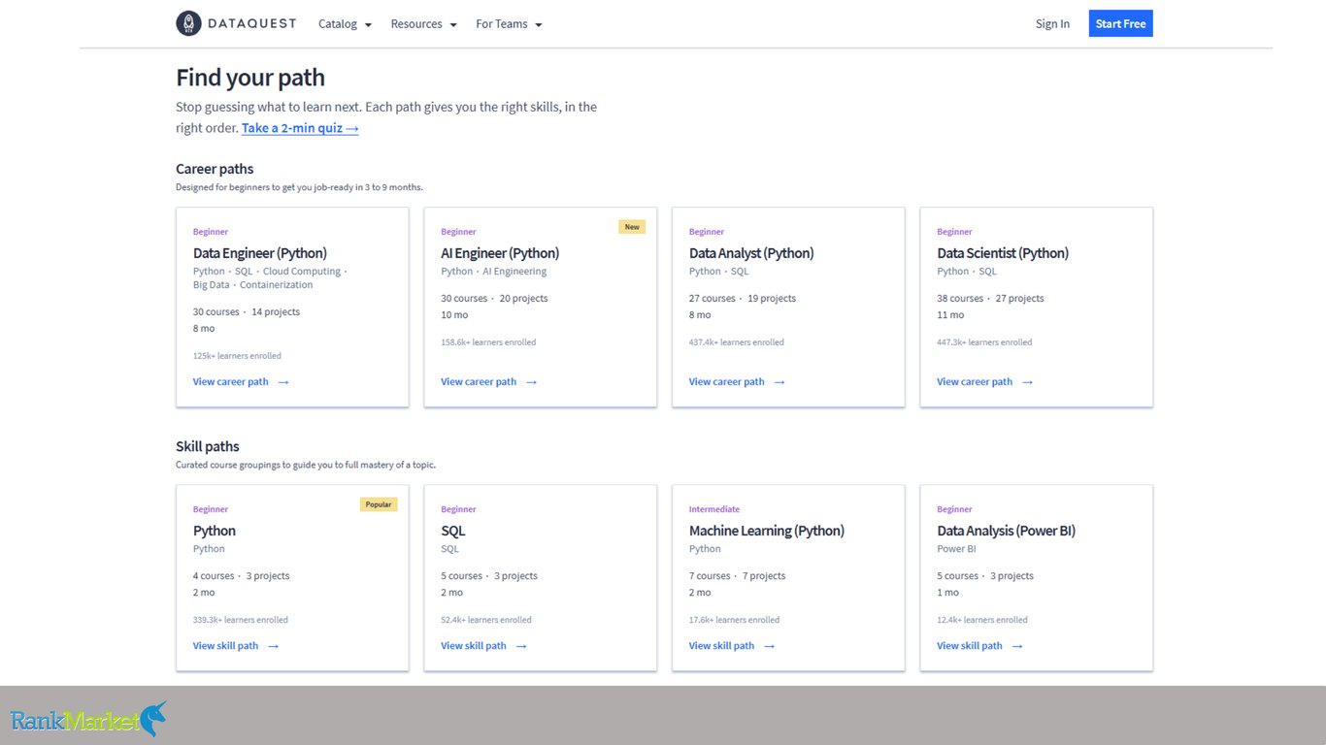The image size is (1326, 745).
Task: Click the 125k+ learners enrolled text
Action: coord(237,356)
